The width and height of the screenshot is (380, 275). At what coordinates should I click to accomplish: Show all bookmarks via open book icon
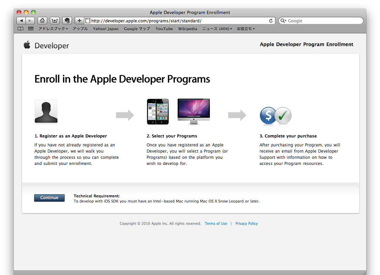21,29
